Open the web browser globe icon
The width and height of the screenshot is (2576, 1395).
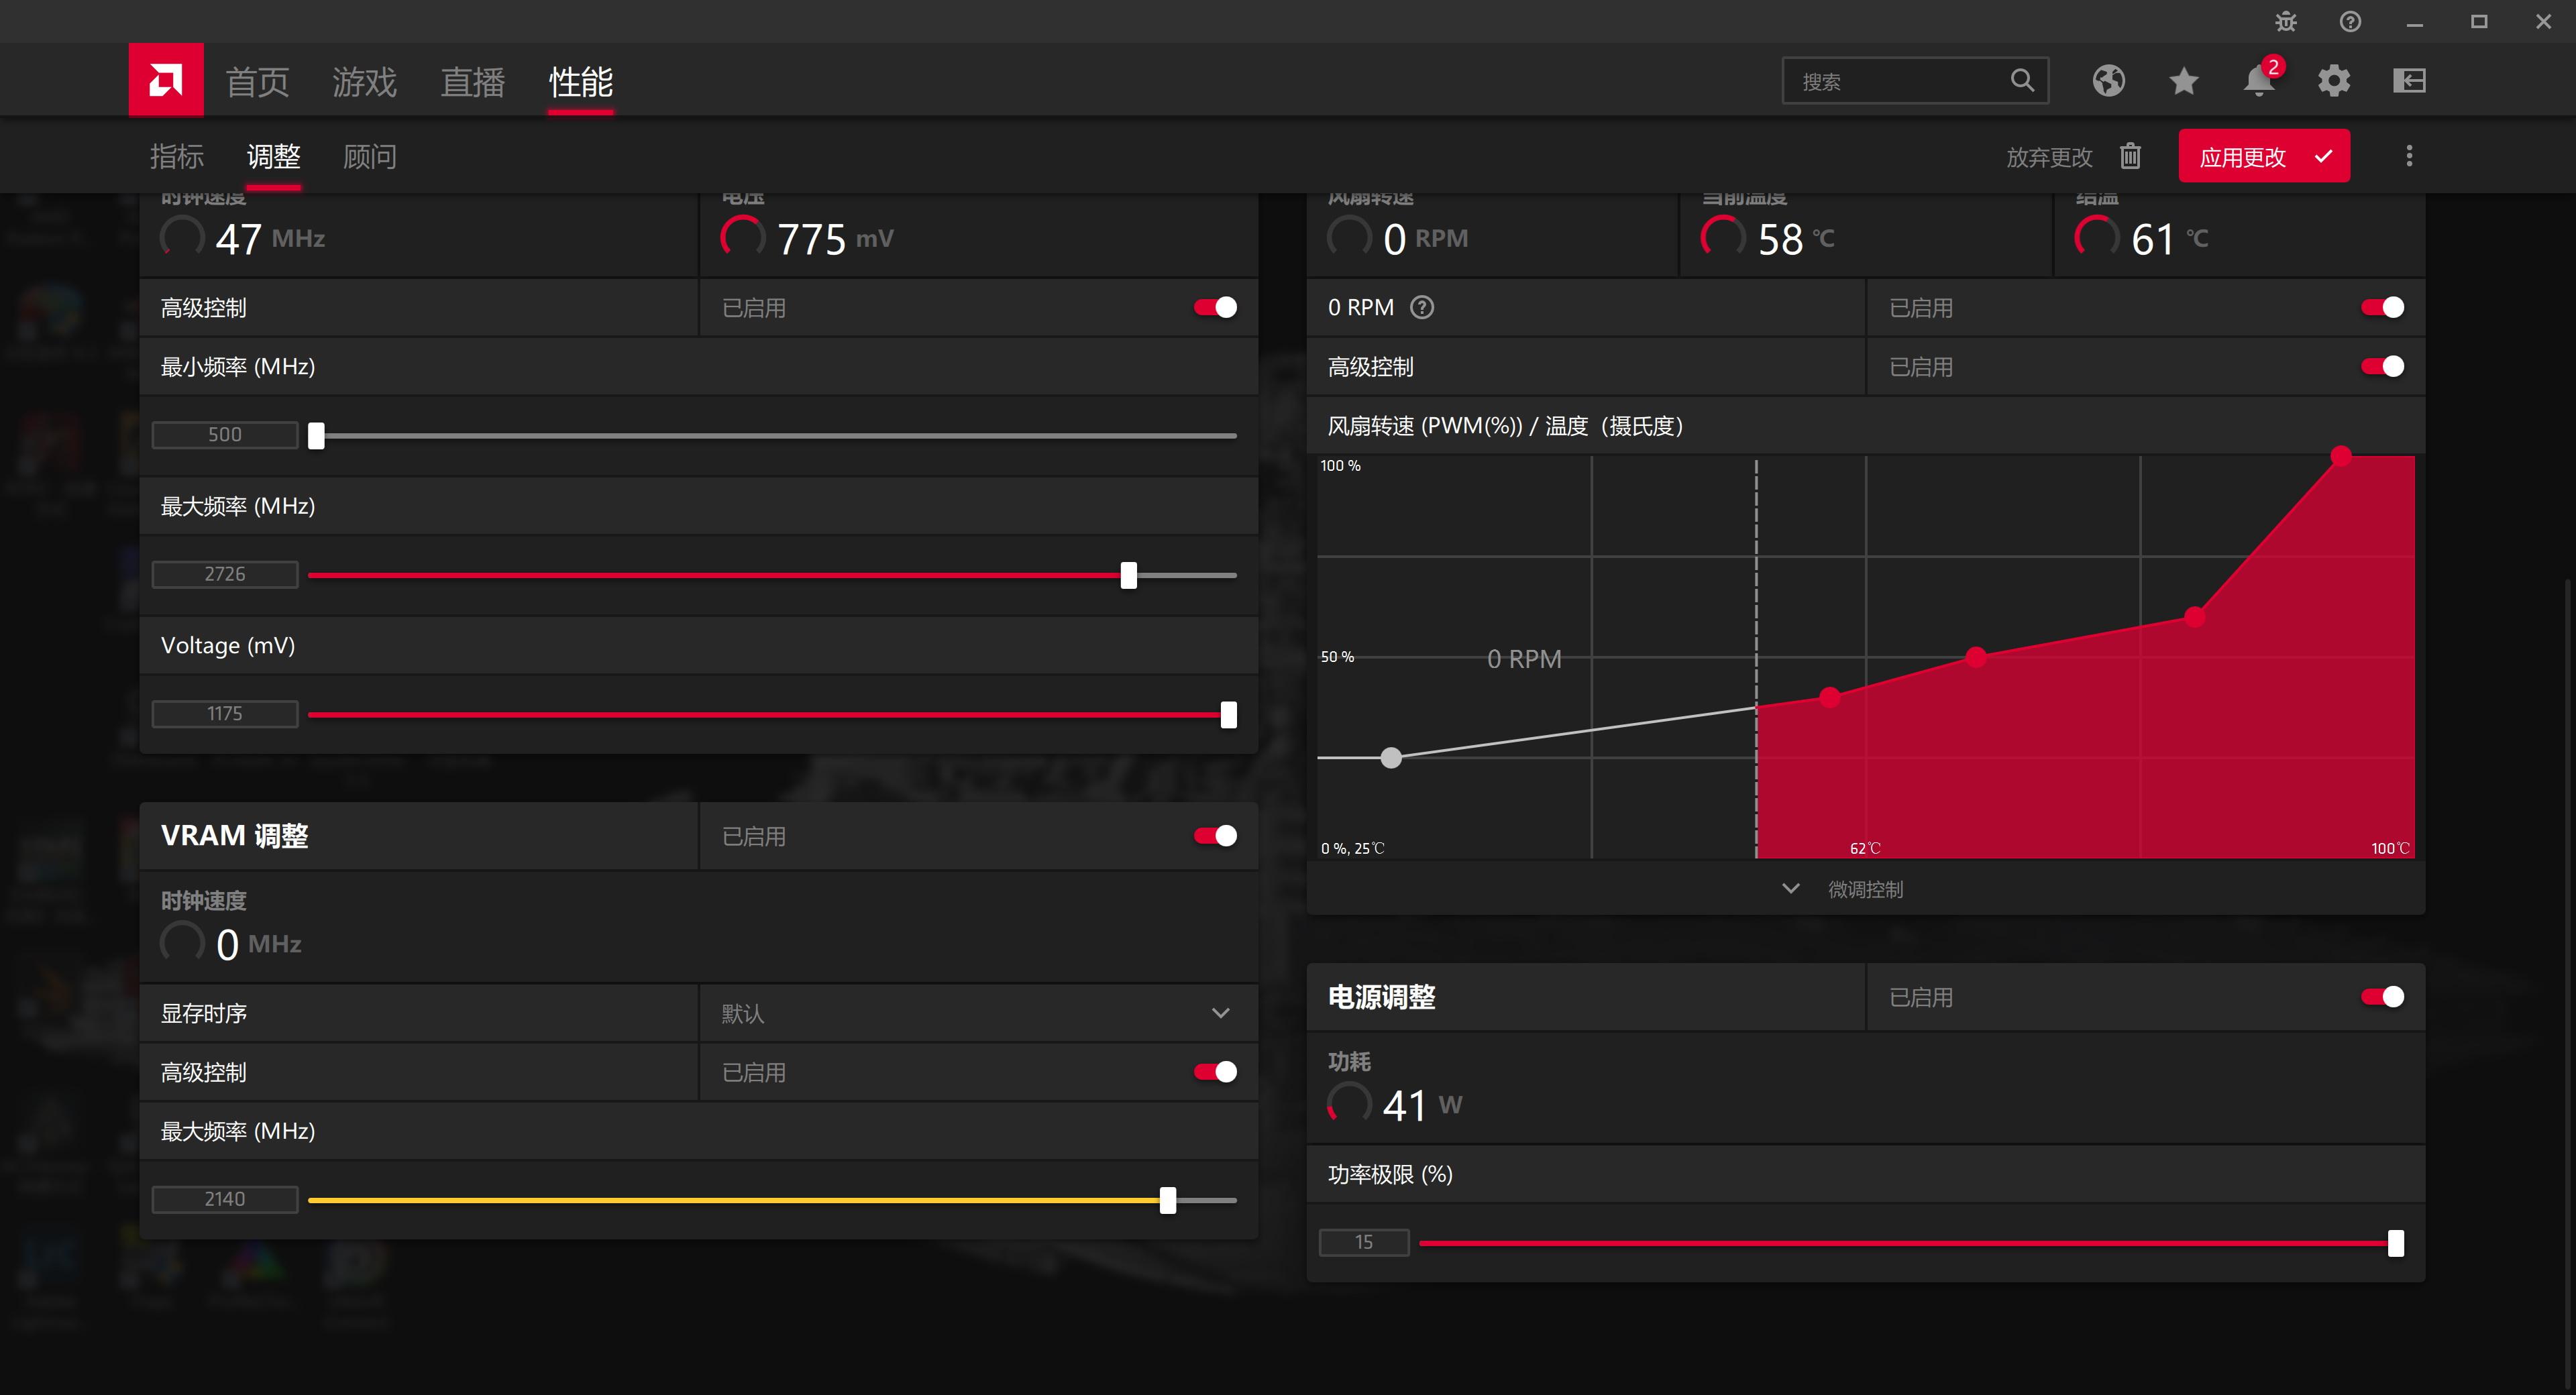point(2109,81)
